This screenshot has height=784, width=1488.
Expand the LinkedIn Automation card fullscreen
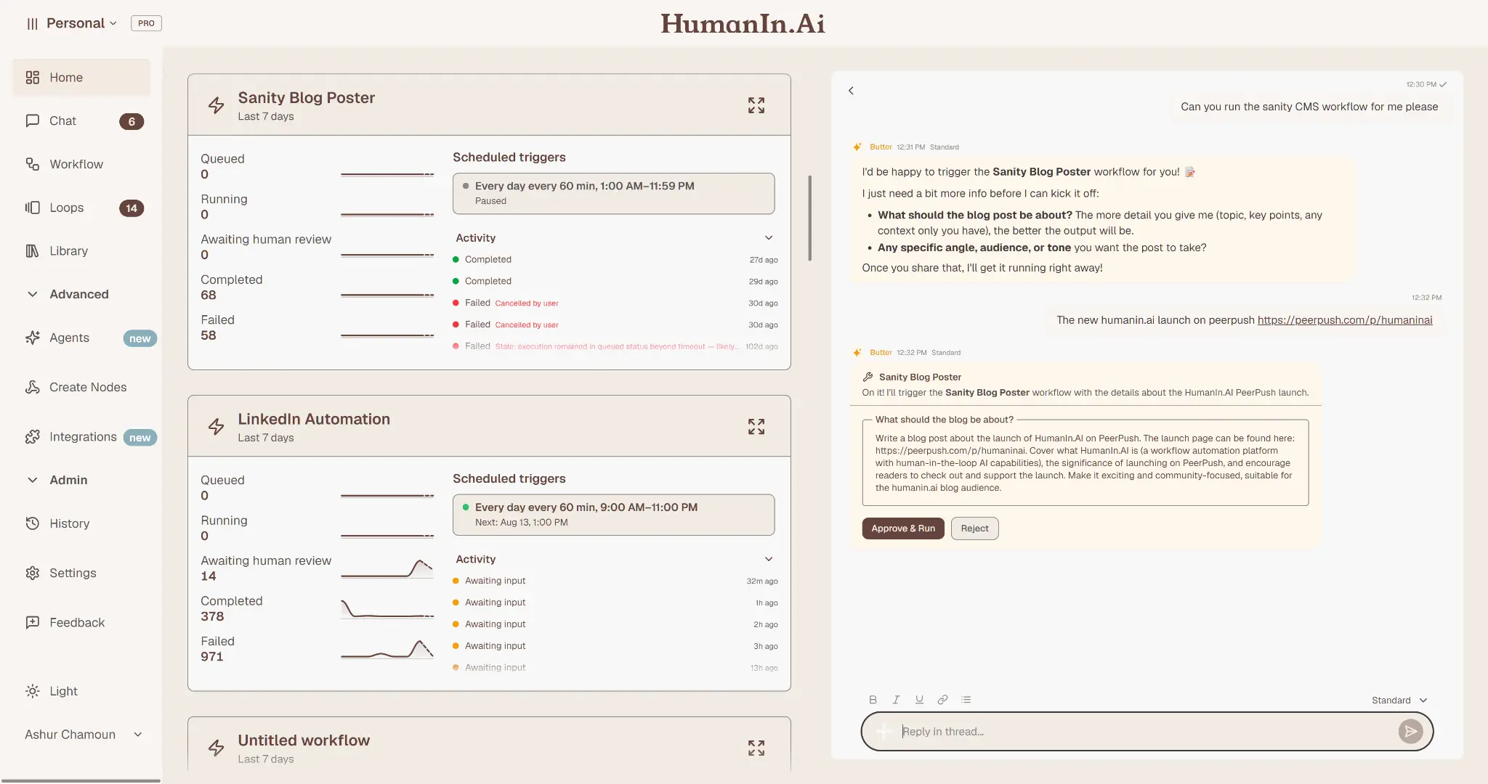pyautogui.click(x=756, y=427)
